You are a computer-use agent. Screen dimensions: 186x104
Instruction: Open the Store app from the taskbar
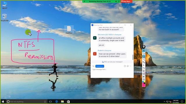[x=68, y=101]
